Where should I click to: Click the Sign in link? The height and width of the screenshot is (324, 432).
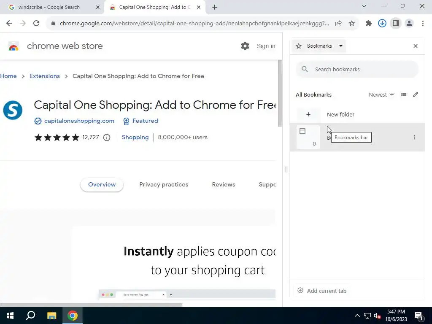point(266,46)
